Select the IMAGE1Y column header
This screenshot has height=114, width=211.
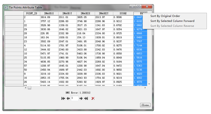point(67,13)
